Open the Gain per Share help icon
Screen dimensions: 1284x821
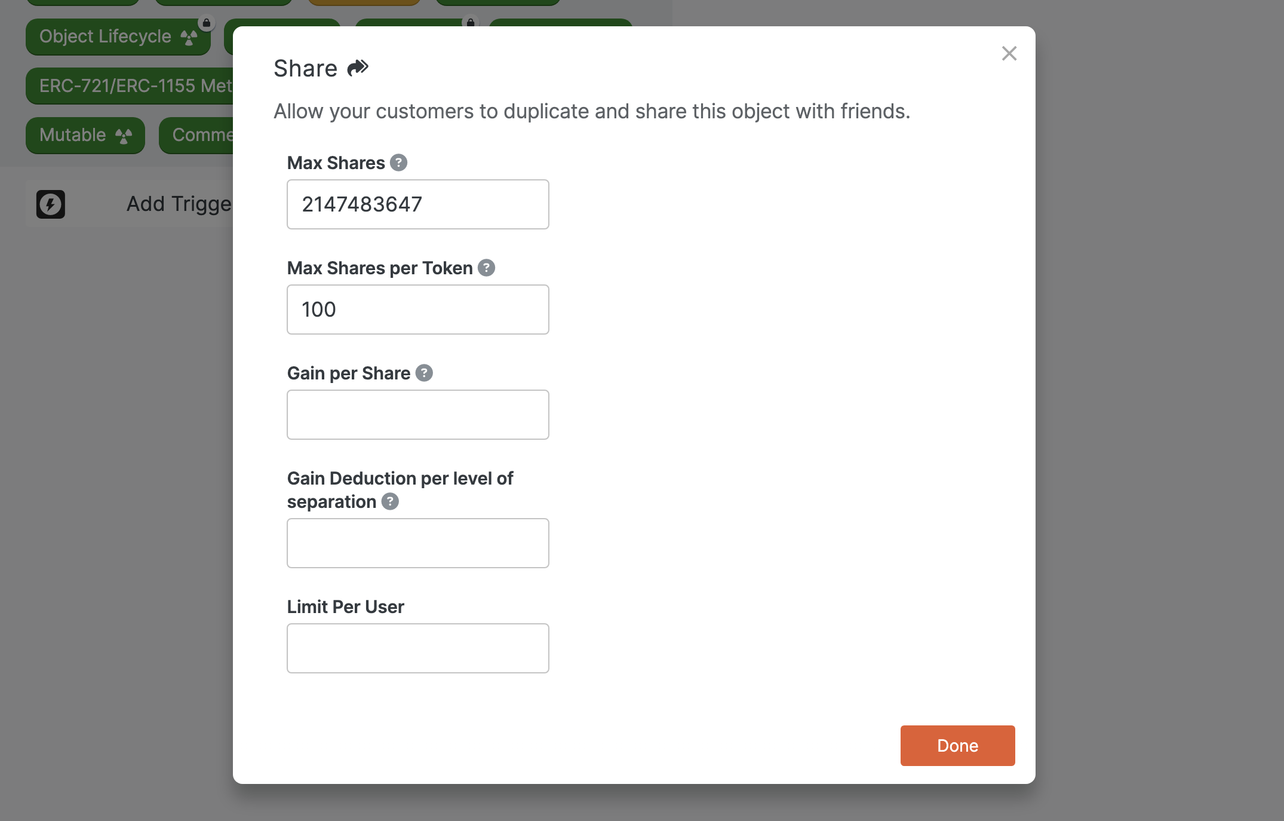point(424,373)
